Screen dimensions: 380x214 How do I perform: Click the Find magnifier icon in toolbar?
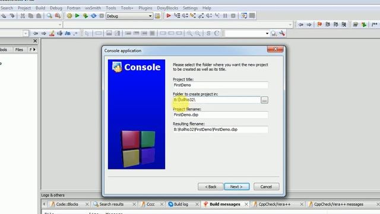click(x=49, y=16)
